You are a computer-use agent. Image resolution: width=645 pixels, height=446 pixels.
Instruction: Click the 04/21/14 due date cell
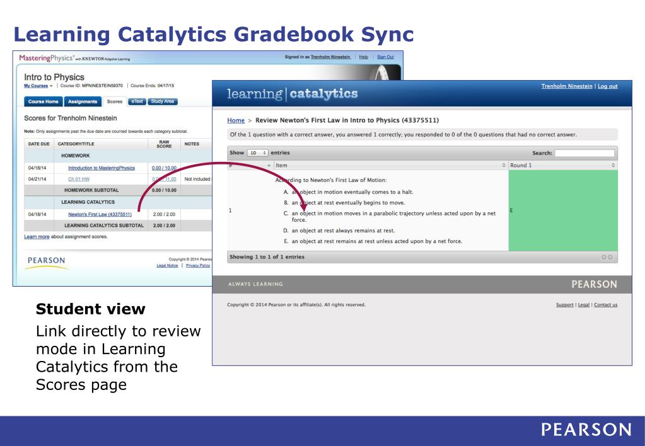click(x=37, y=180)
